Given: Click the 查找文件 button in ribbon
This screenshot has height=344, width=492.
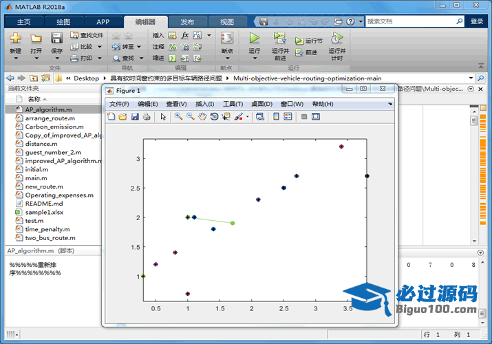Looking at the screenshot, I should coord(87,35).
